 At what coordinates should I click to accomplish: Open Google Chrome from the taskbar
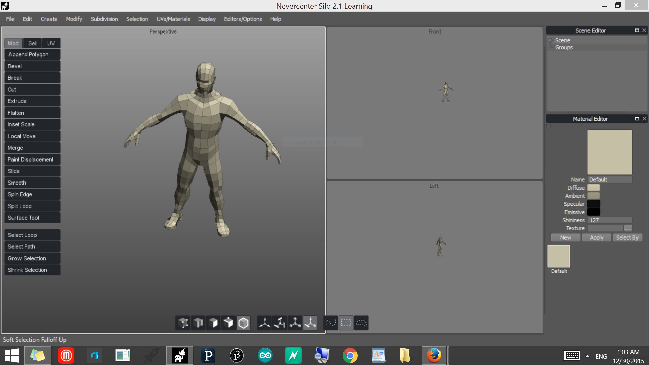click(350, 356)
